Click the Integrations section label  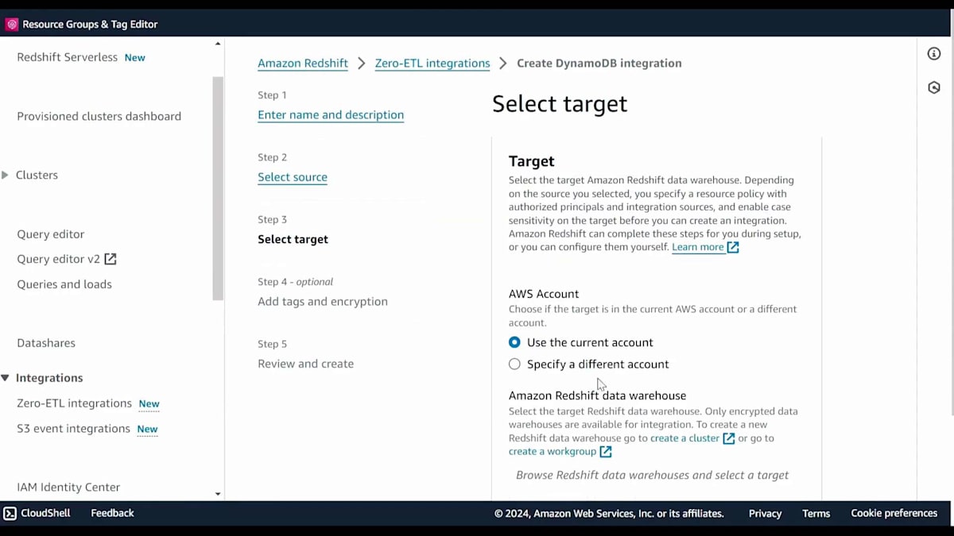49,378
